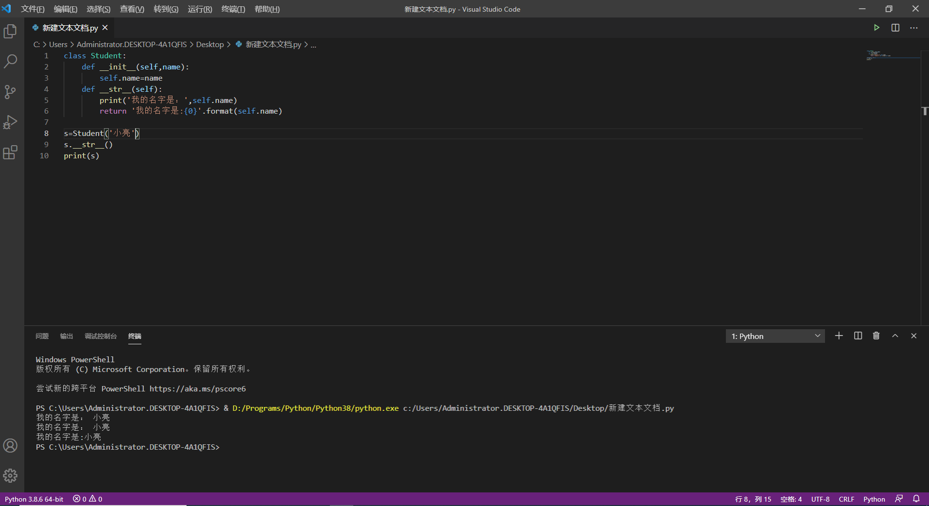
Task: Open the 选择(S) menu
Action: 99,9
